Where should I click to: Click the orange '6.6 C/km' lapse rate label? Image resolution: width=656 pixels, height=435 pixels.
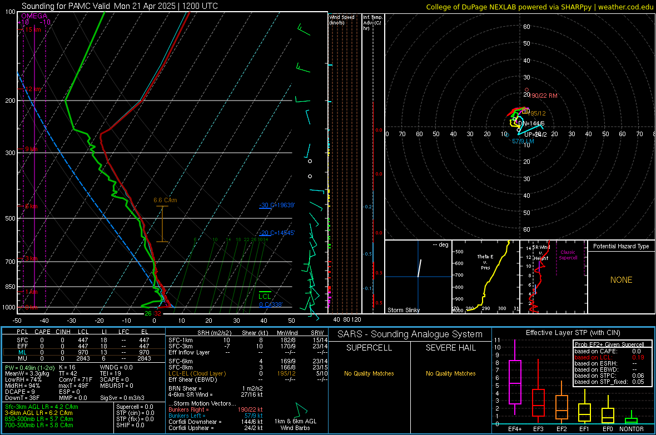click(165, 201)
